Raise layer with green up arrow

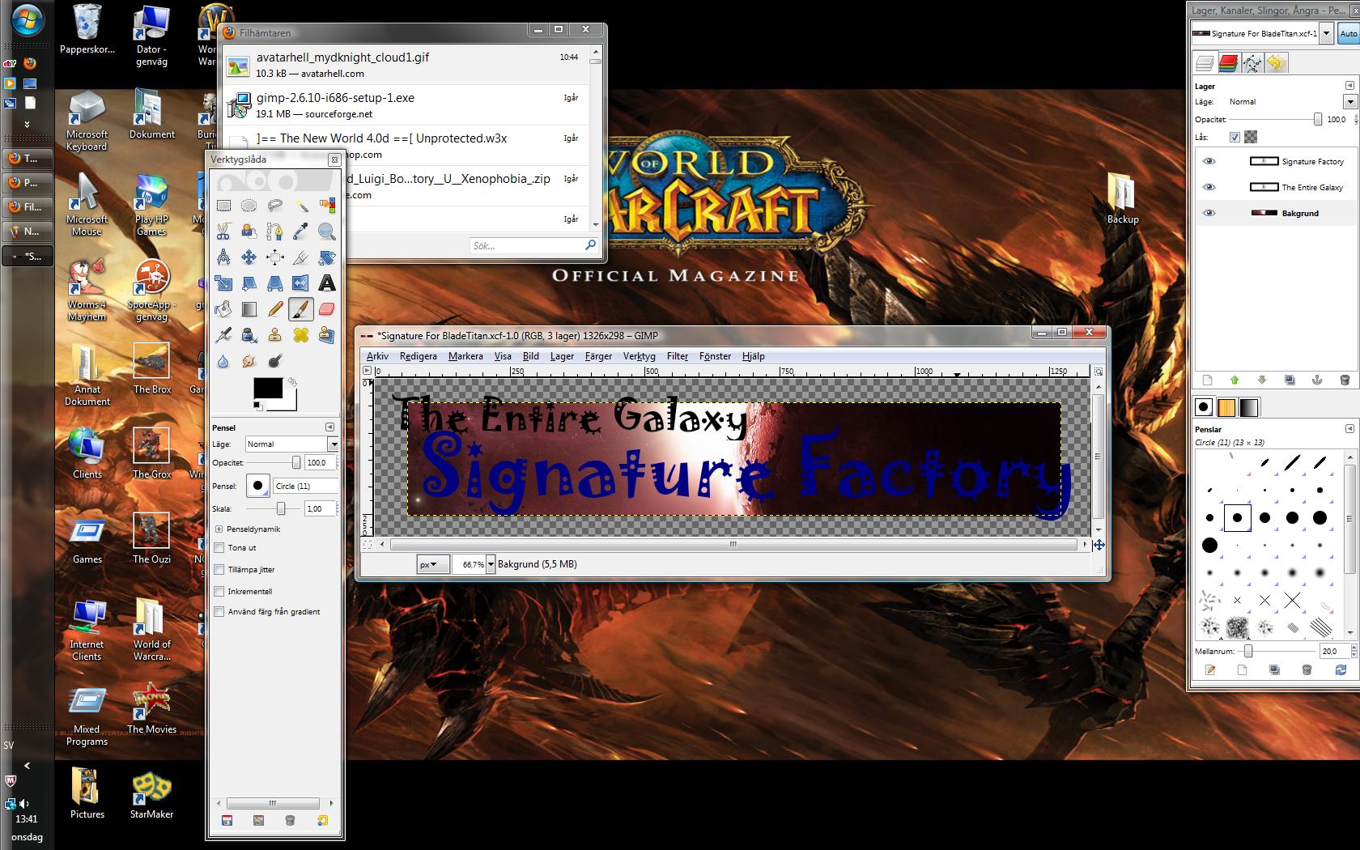pos(1235,380)
